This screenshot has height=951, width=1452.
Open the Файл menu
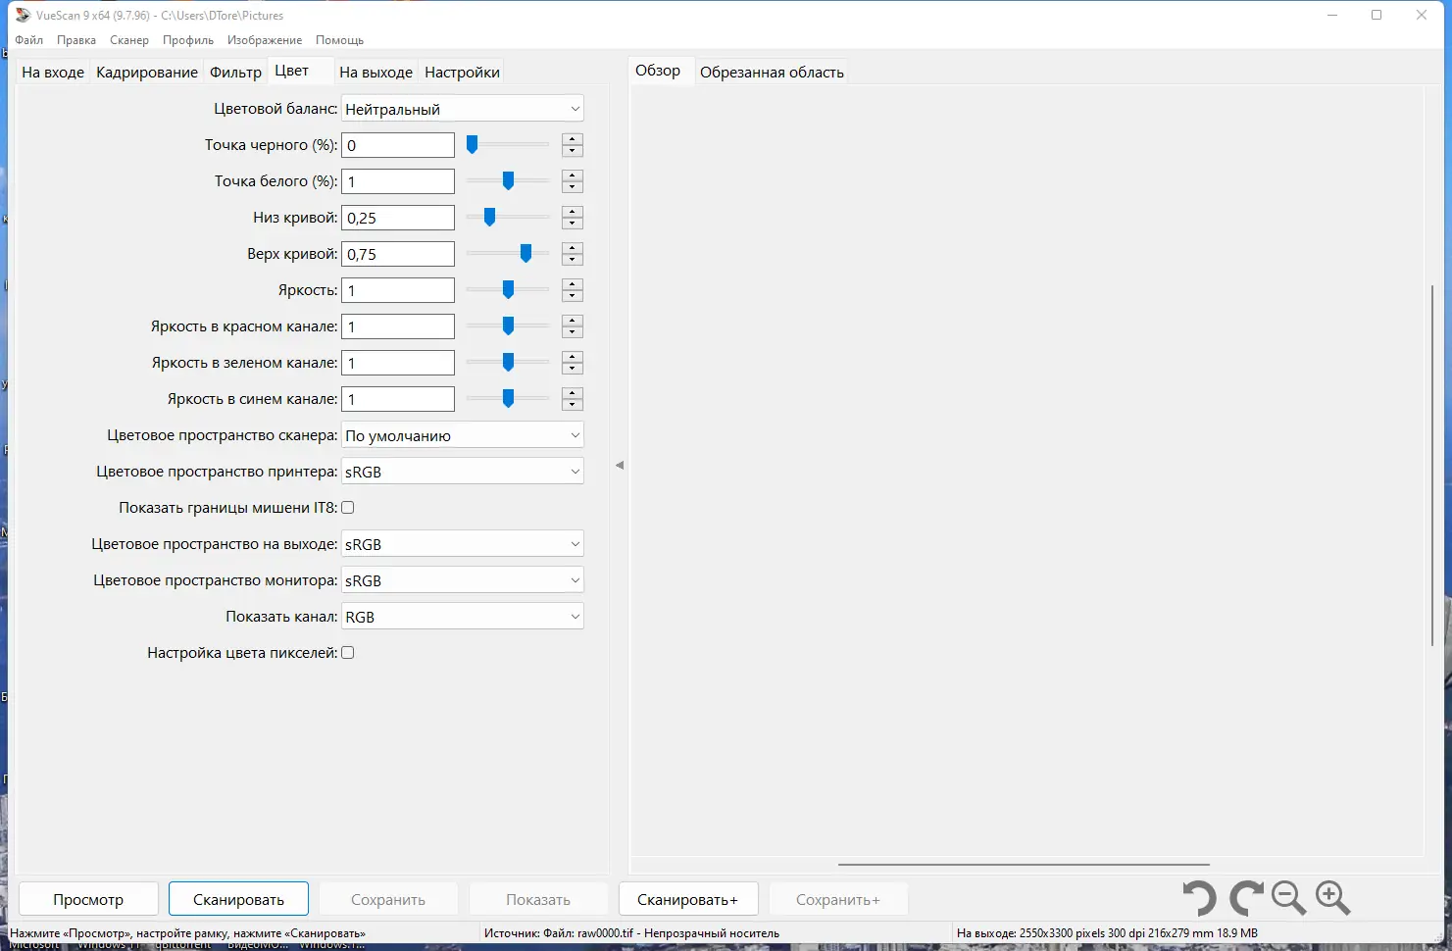click(x=28, y=40)
